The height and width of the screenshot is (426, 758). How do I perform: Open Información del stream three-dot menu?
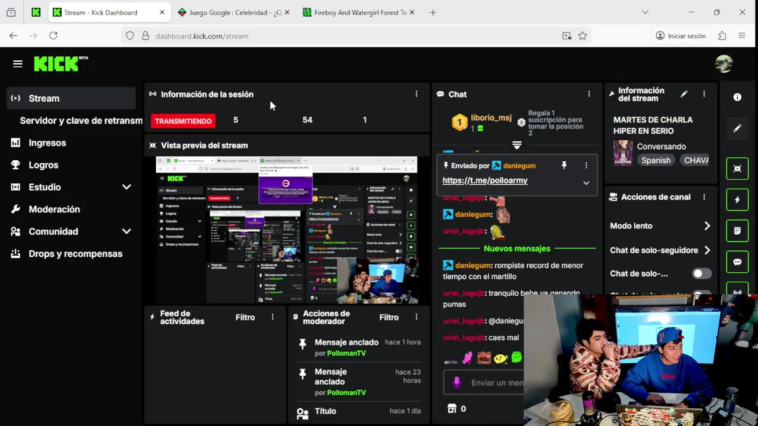pos(704,94)
